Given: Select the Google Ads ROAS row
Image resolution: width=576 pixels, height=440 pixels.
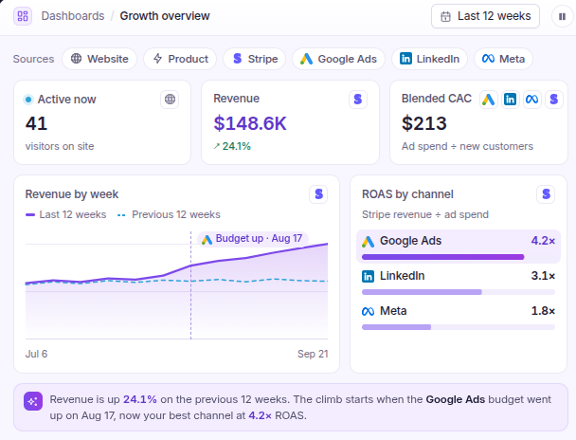Looking at the screenshot, I should (x=459, y=247).
